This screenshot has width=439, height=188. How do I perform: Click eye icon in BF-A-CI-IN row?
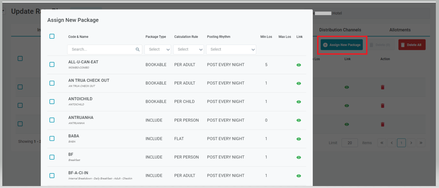pos(299,176)
